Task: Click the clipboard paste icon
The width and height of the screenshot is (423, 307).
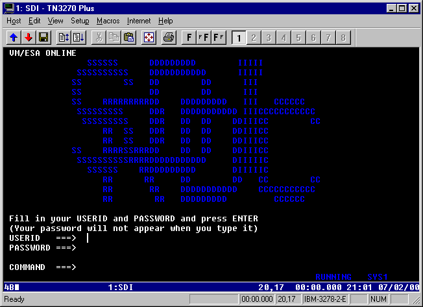Action: (x=128, y=37)
